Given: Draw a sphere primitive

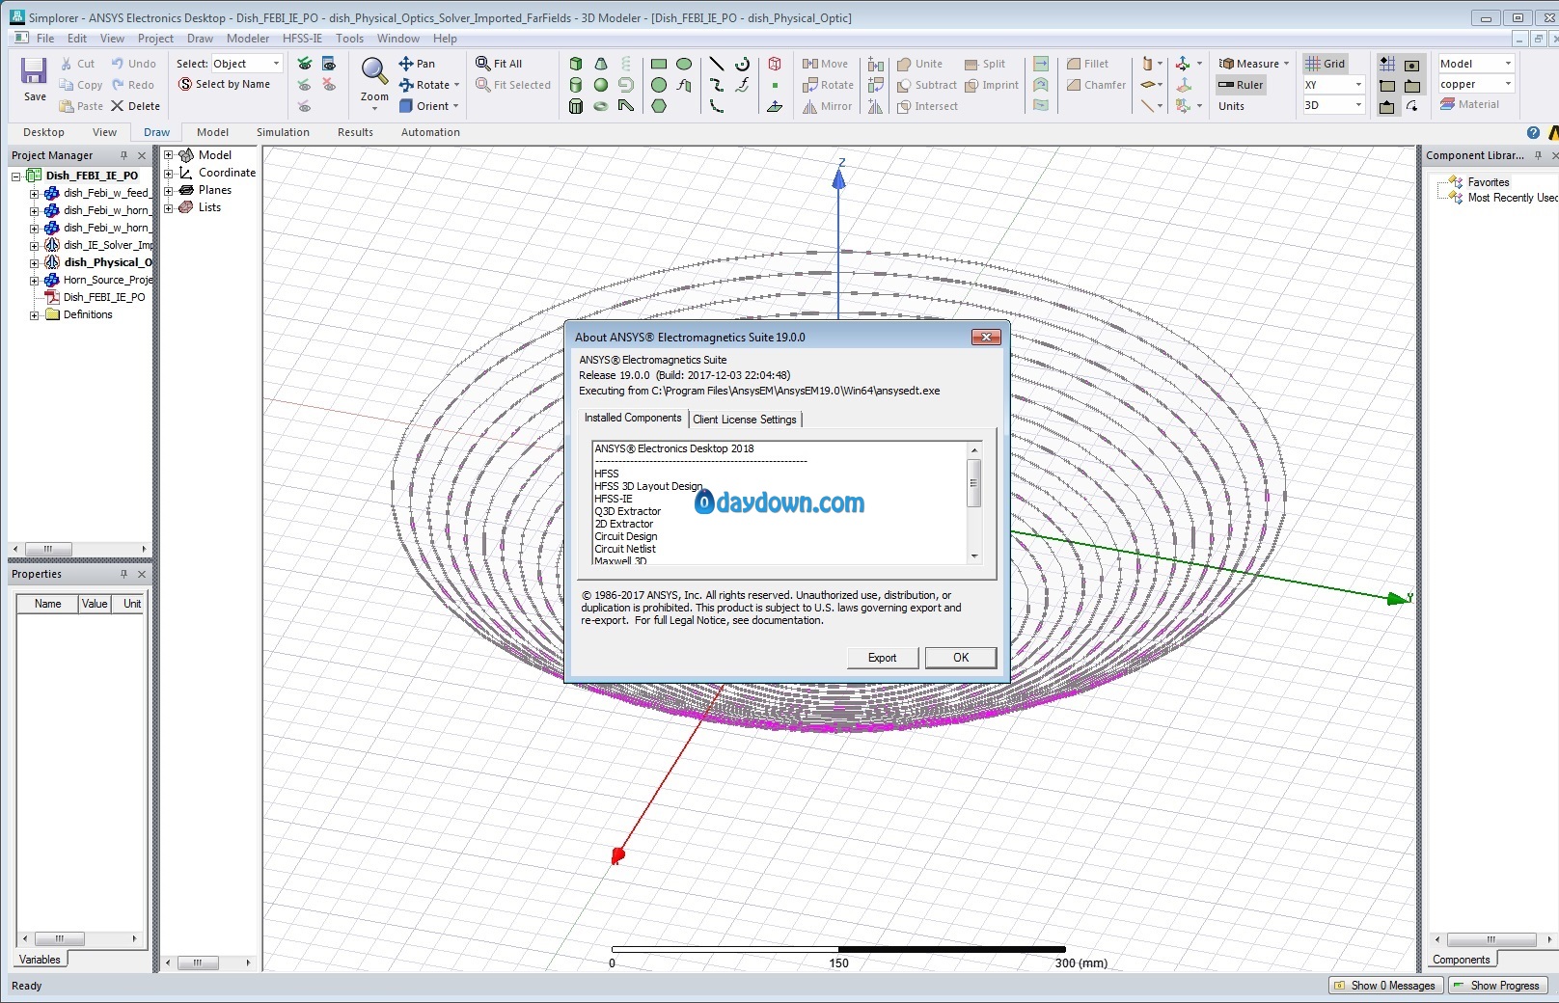Looking at the screenshot, I should click(x=601, y=85).
